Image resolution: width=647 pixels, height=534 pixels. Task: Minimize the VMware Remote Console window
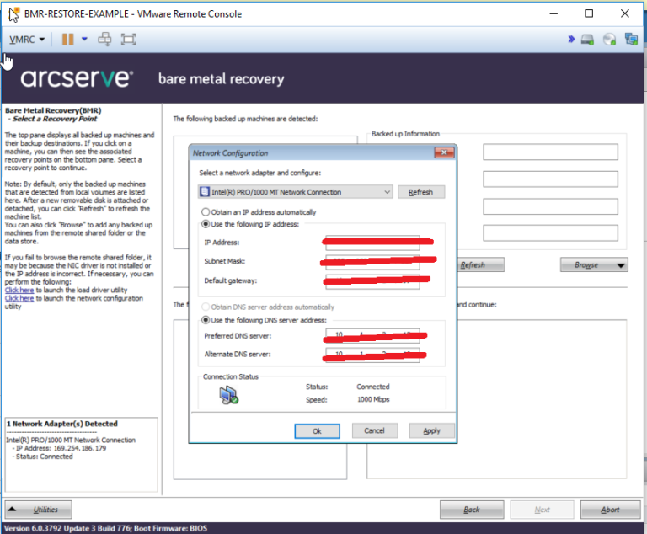pyautogui.click(x=553, y=13)
